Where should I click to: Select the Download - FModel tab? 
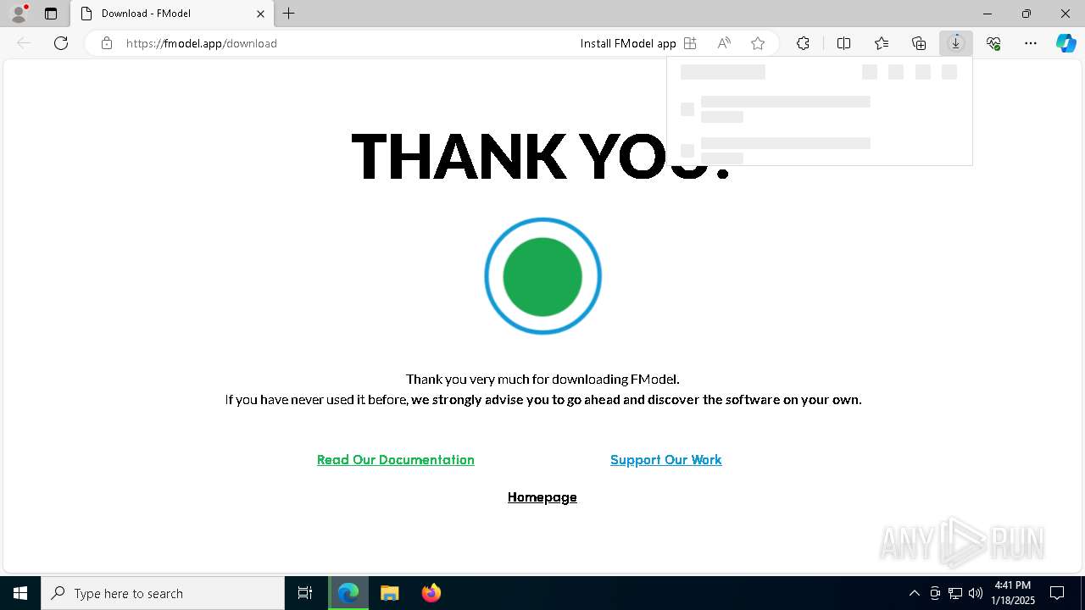(x=170, y=14)
